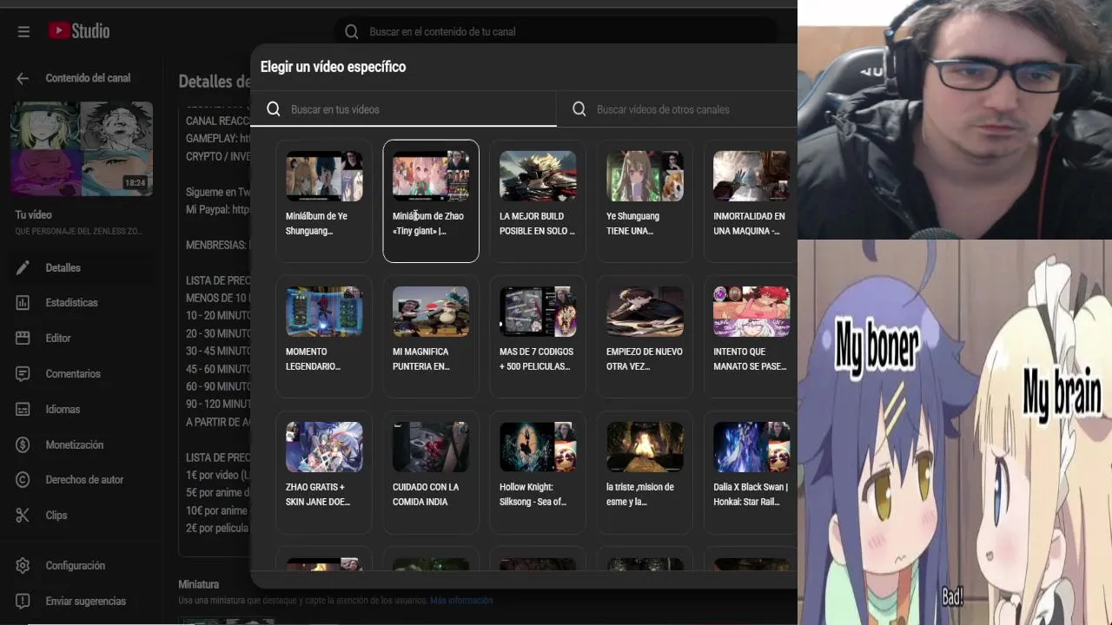Click the Miniatura heading
This screenshot has height=625, width=1112.
click(x=198, y=584)
